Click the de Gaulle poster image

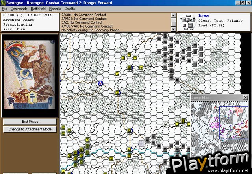30,75
